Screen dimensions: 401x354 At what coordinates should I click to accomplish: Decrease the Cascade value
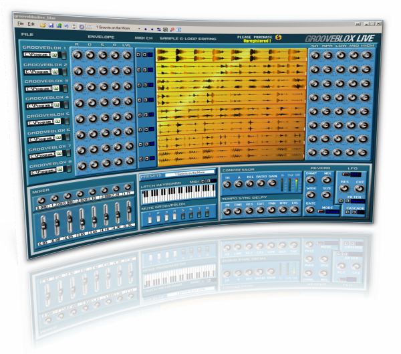pyautogui.click(x=348, y=212)
